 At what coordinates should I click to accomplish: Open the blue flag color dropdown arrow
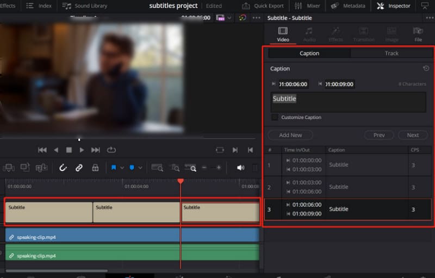[x=122, y=168]
